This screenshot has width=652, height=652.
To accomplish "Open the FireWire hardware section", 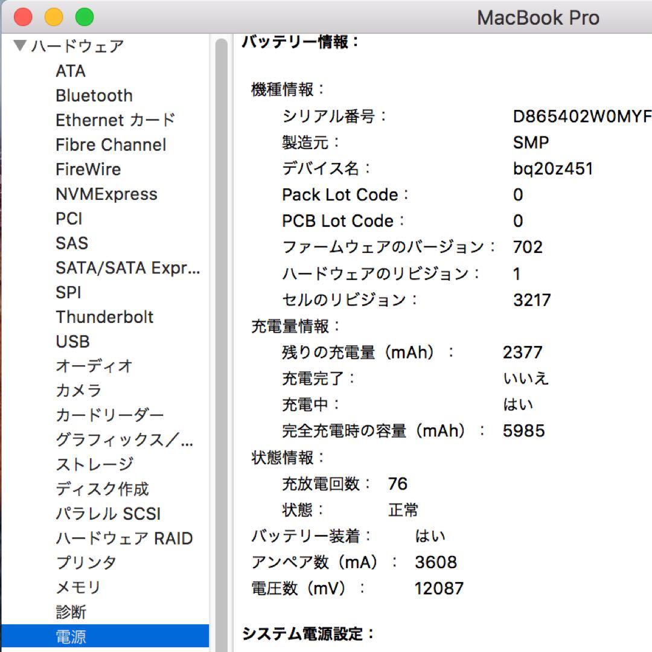I will [89, 169].
